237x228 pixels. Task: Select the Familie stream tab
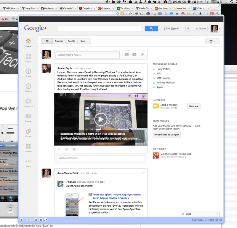pos(71,41)
